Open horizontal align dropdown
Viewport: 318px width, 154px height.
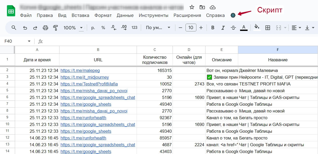[296, 28]
